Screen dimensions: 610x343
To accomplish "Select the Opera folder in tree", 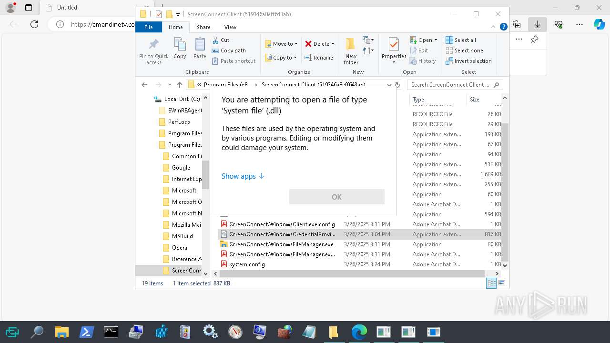I will [x=179, y=248].
